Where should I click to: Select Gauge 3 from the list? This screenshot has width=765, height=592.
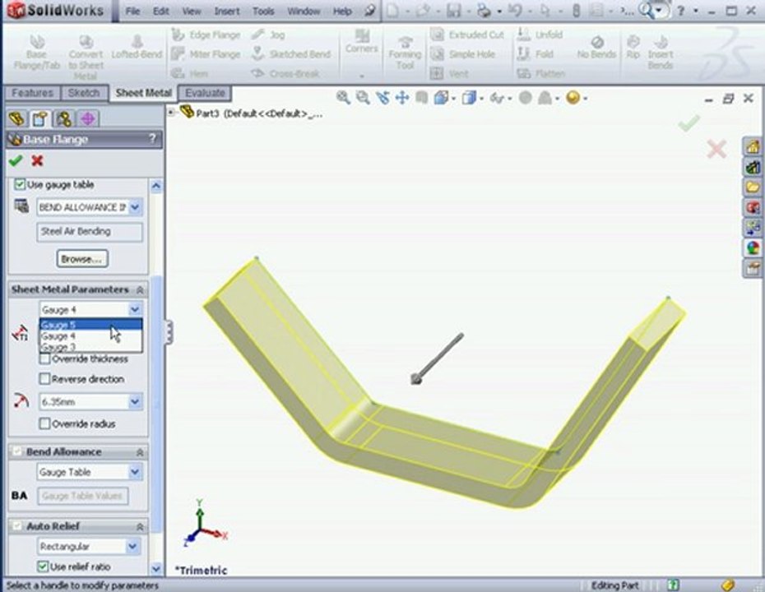point(90,347)
